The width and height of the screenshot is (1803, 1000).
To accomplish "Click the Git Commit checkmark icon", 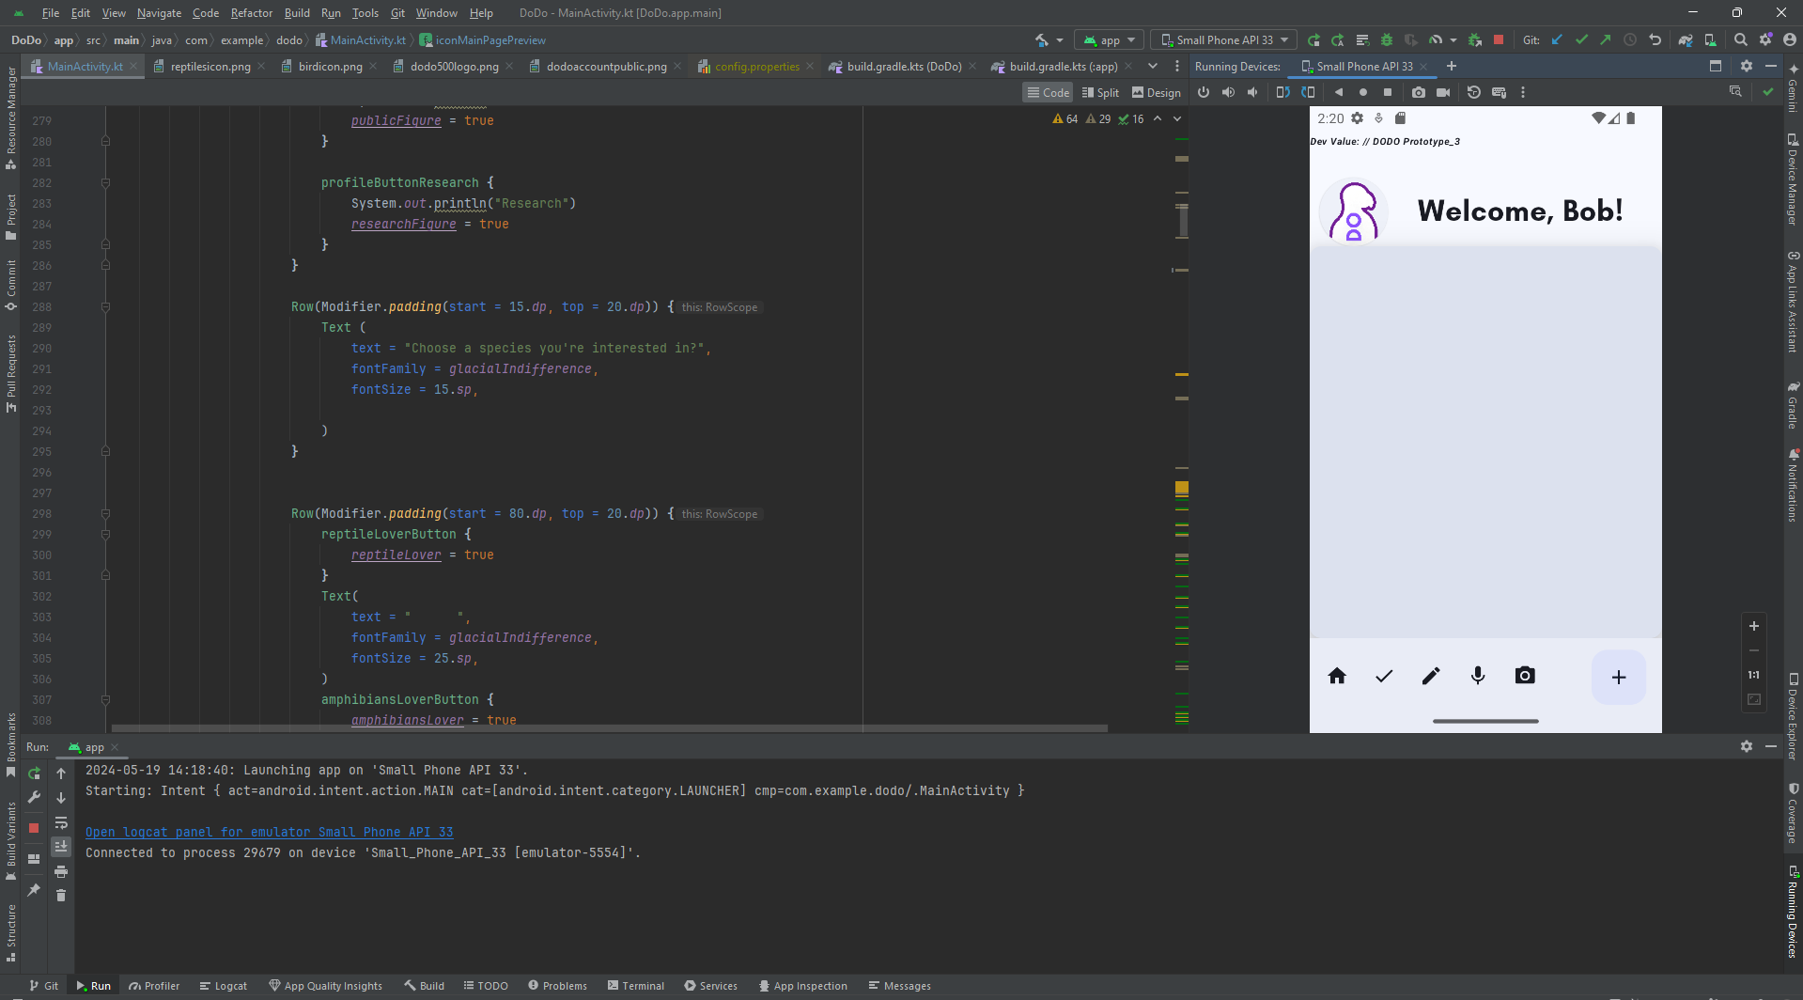I will tap(1581, 40).
